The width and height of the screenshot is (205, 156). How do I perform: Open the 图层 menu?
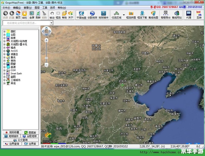[x=37, y=8]
